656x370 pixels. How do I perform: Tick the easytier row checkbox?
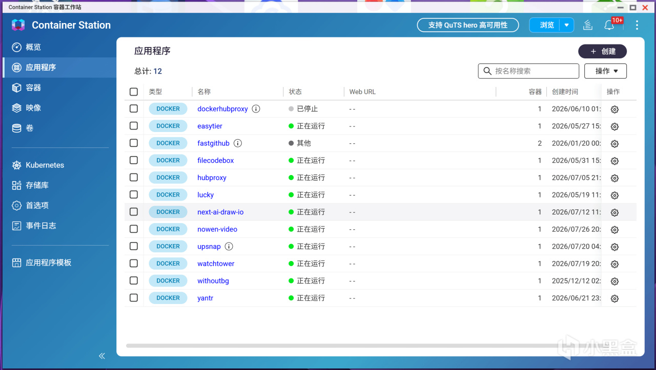coord(134,126)
